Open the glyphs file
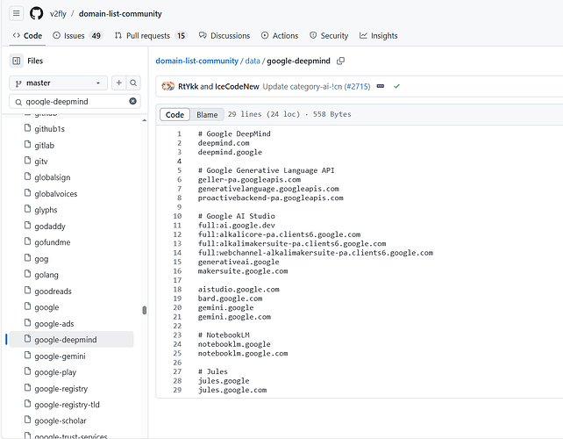The height and width of the screenshot is (439, 563). pos(46,210)
